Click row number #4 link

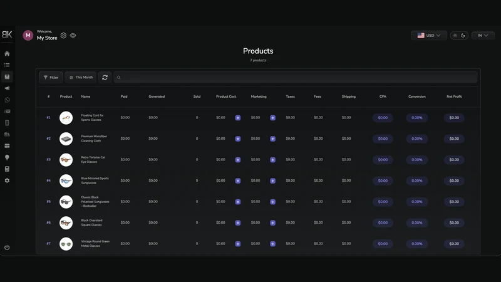[x=49, y=180]
